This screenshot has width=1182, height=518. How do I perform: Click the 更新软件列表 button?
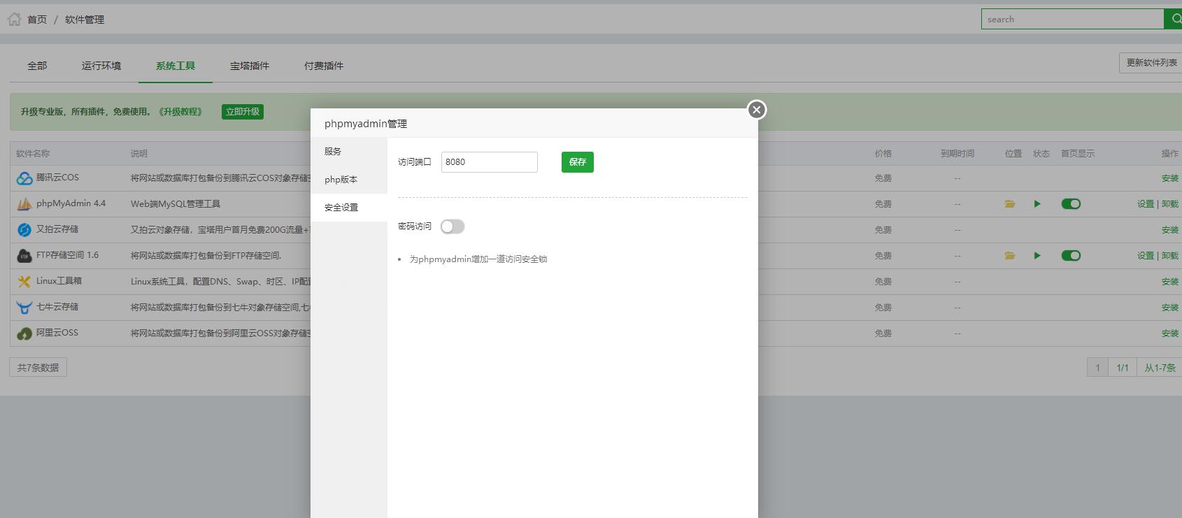pyautogui.click(x=1151, y=63)
